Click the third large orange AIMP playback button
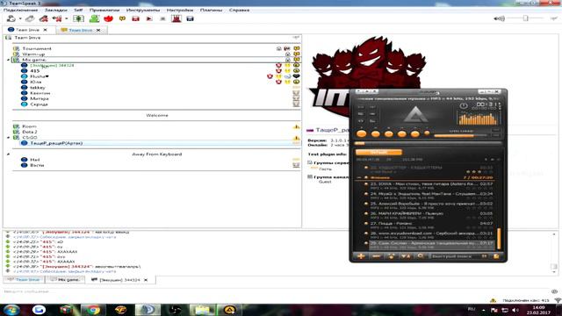The image size is (562, 316). click(x=388, y=134)
